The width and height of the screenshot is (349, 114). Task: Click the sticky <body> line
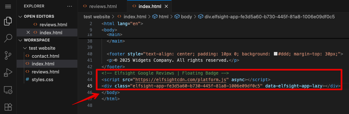click(x=109, y=30)
